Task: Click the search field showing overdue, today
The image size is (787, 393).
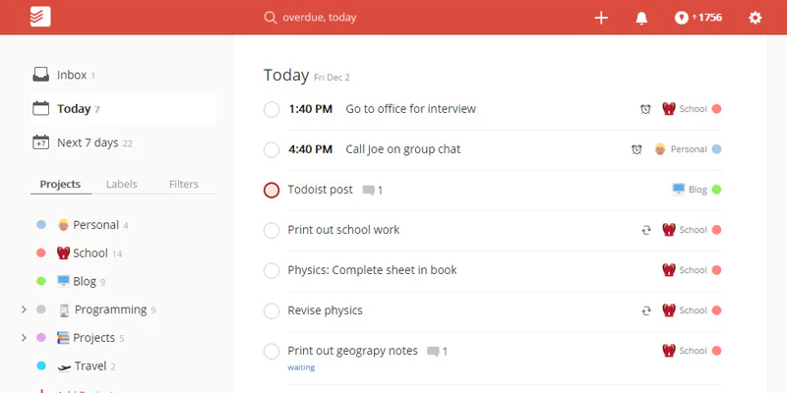Action: pyautogui.click(x=319, y=18)
